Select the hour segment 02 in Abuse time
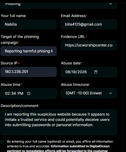The image size is (126, 152). [x=8, y=93]
